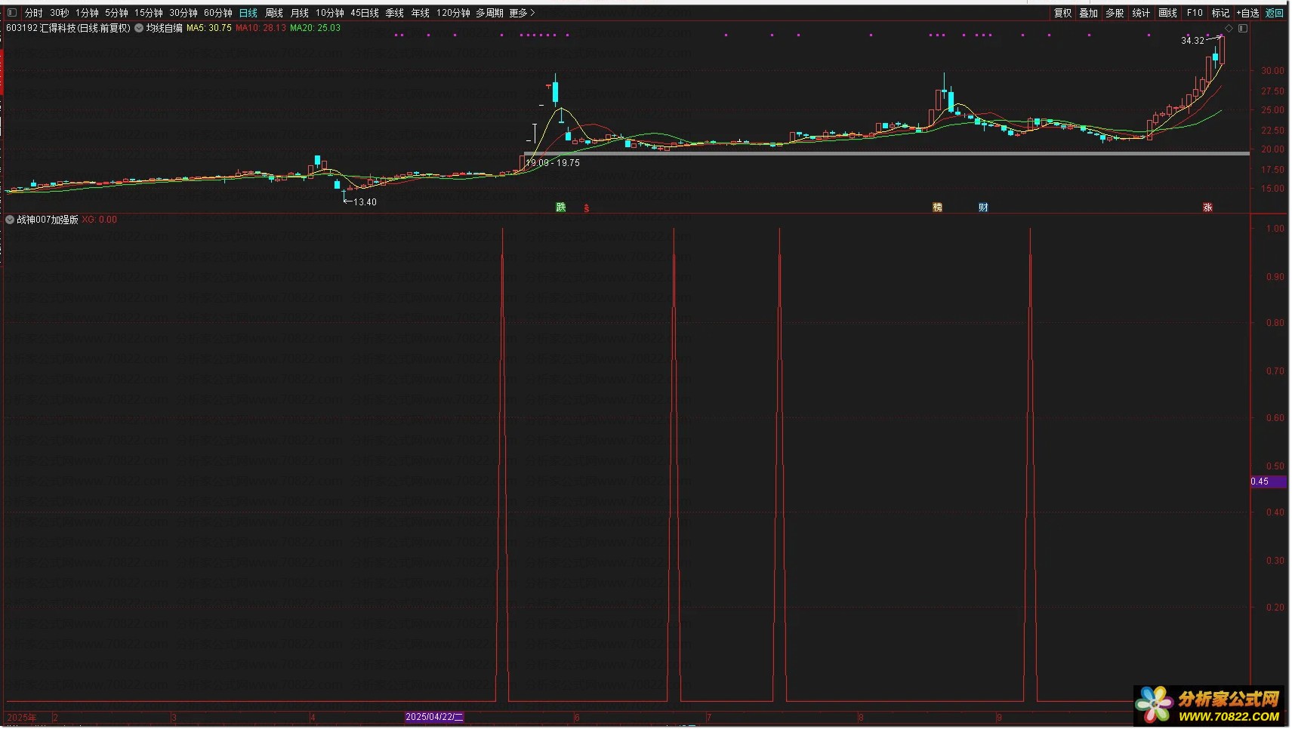Viewport: 1292px width, 729px height.
Task: Toggle the side panel icon beside the diamond
Action: (1242, 29)
